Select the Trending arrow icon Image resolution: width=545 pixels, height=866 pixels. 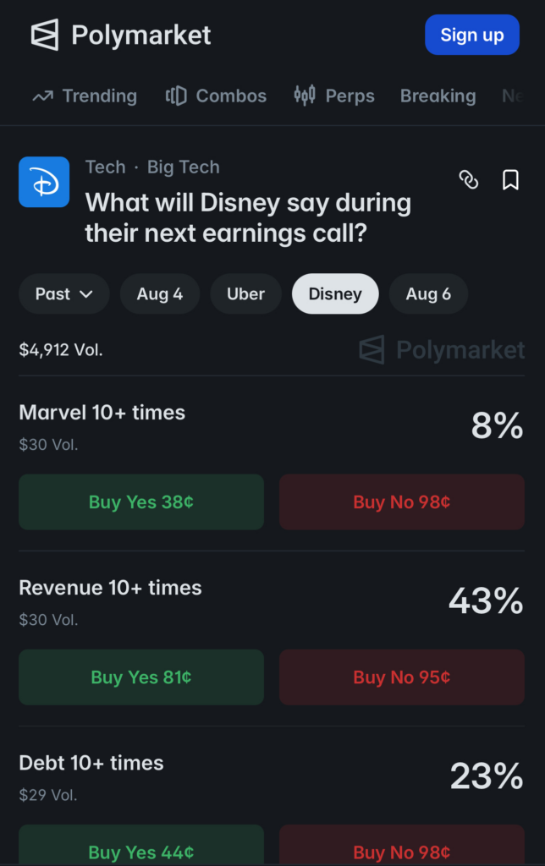pyautogui.click(x=42, y=96)
